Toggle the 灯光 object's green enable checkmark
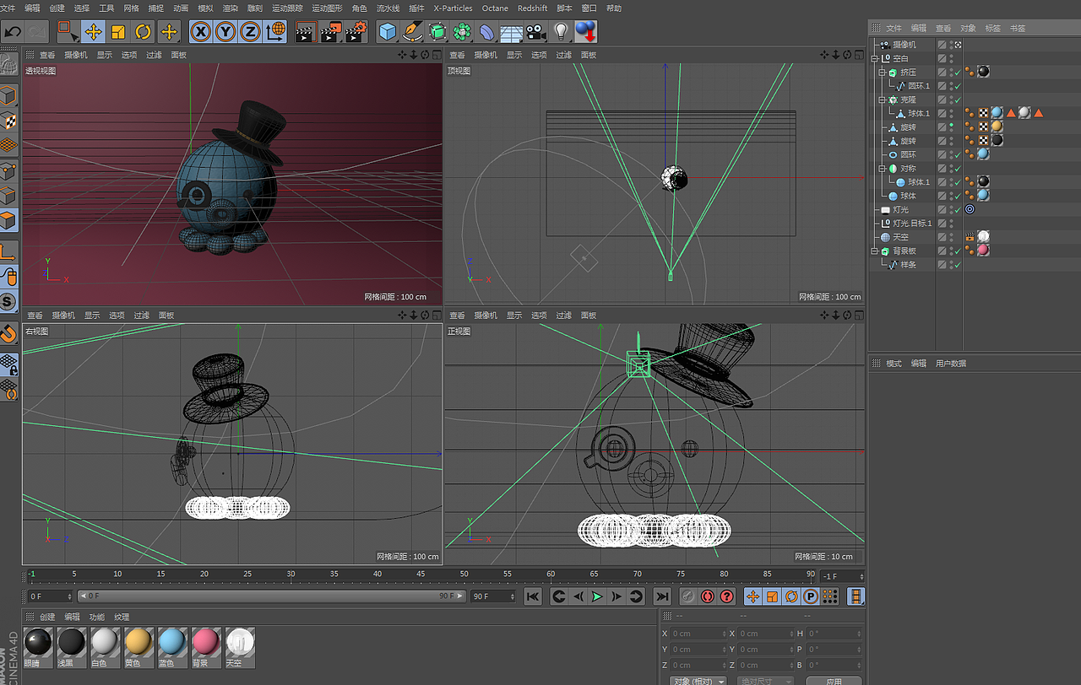The image size is (1081, 685). (957, 210)
